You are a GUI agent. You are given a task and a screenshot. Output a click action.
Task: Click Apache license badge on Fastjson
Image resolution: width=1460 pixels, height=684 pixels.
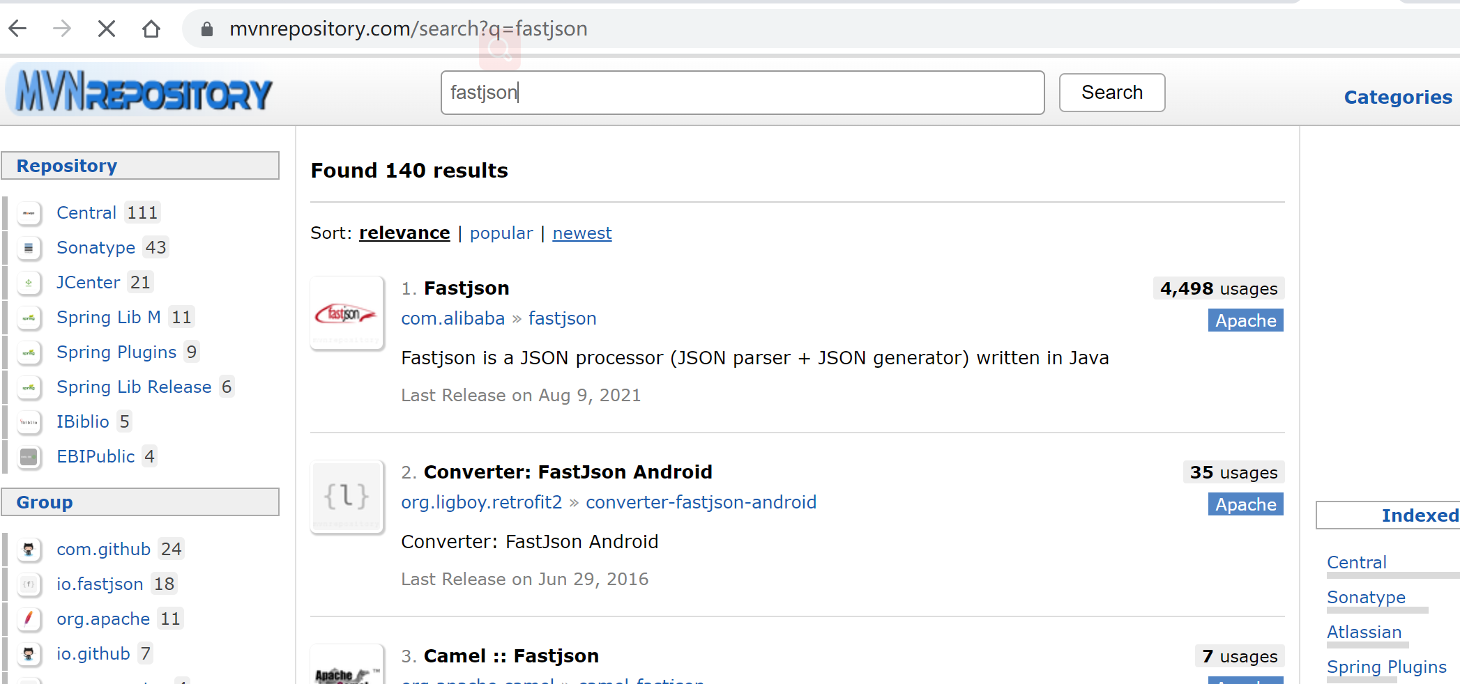click(x=1246, y=320)
